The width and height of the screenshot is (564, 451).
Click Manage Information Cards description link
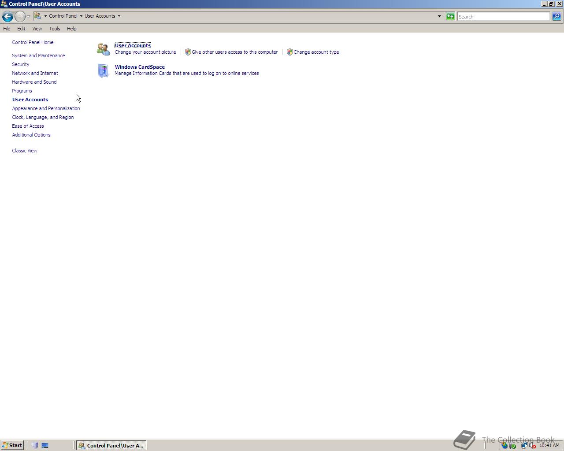[187, 73]
